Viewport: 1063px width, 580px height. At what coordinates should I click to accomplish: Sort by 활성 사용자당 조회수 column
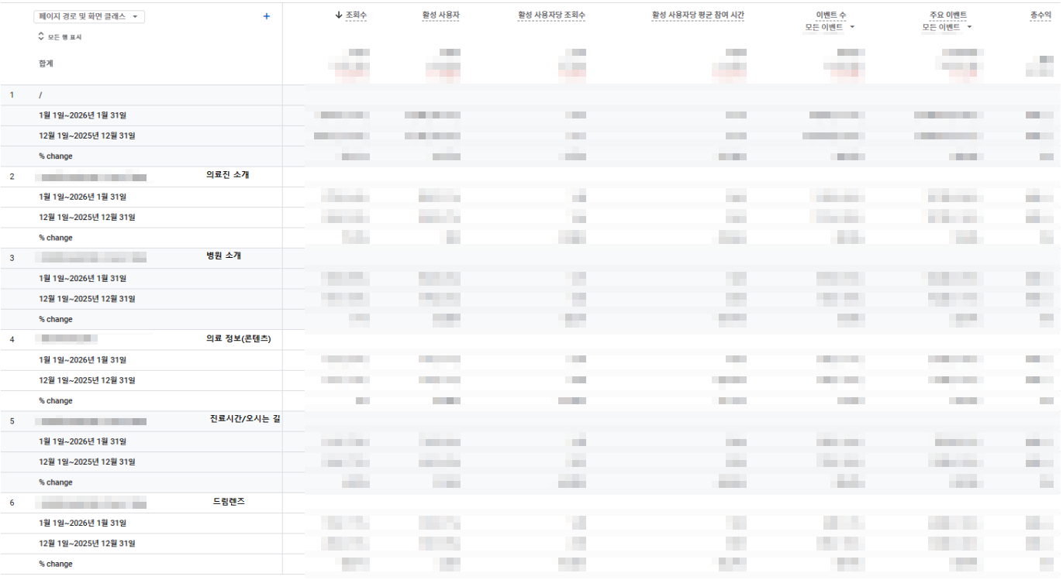(551, 15)
